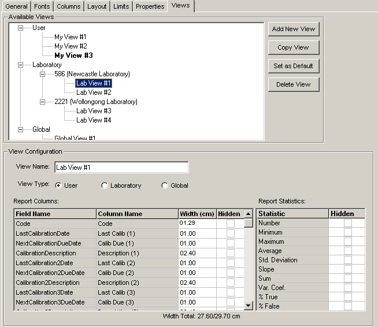The width and height of the screenshot is (378, 327).
Task: Select My View #3 in the tree
Action: click(x=73, y=55)
